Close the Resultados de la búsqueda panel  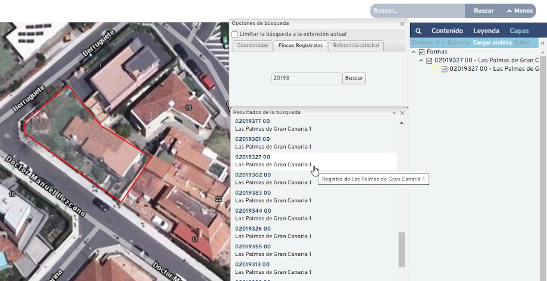[x=402, y=113]
